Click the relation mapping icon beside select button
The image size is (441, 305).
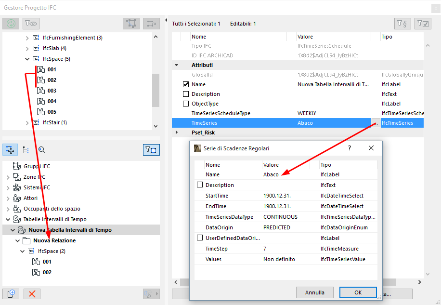151,23
